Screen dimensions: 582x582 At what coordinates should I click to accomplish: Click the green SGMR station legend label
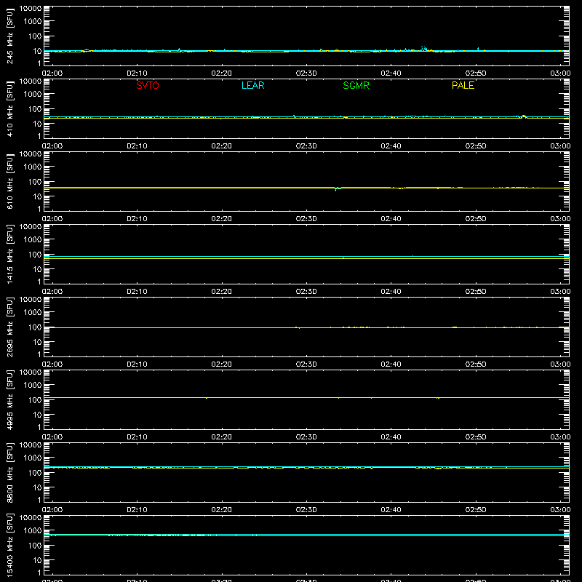pyautogui.click(x=356, y=85)
